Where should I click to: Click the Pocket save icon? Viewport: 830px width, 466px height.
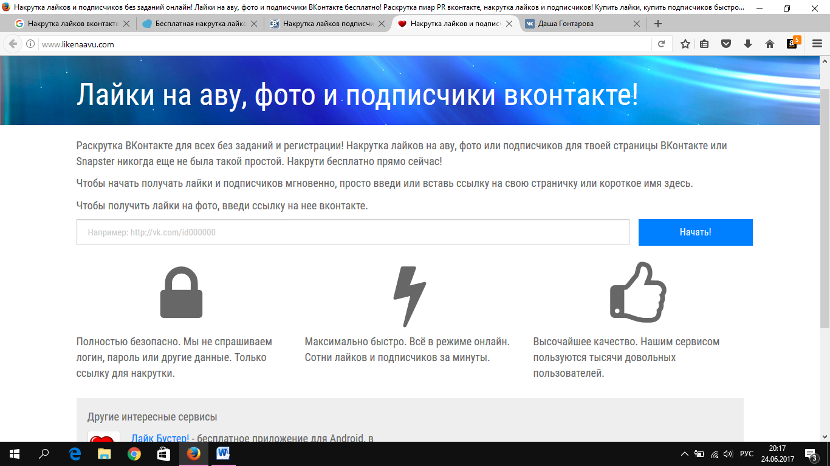[725, 44]
